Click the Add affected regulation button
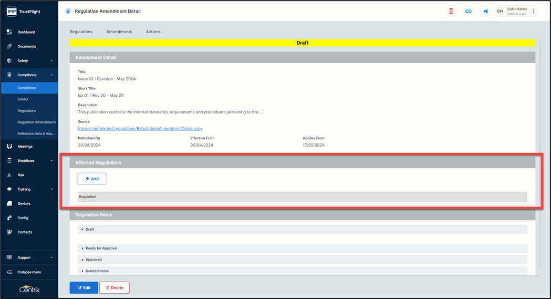The height and width of the screenshot is (299, 551). (x=92, y=179)
